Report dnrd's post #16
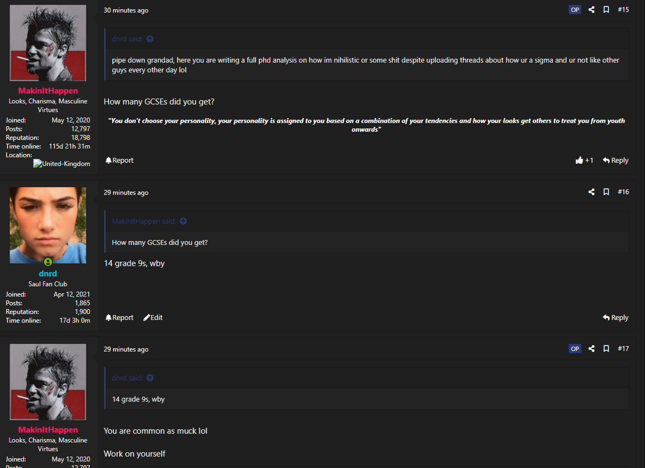This screenshot has width=645, height=468. point(119,318)
